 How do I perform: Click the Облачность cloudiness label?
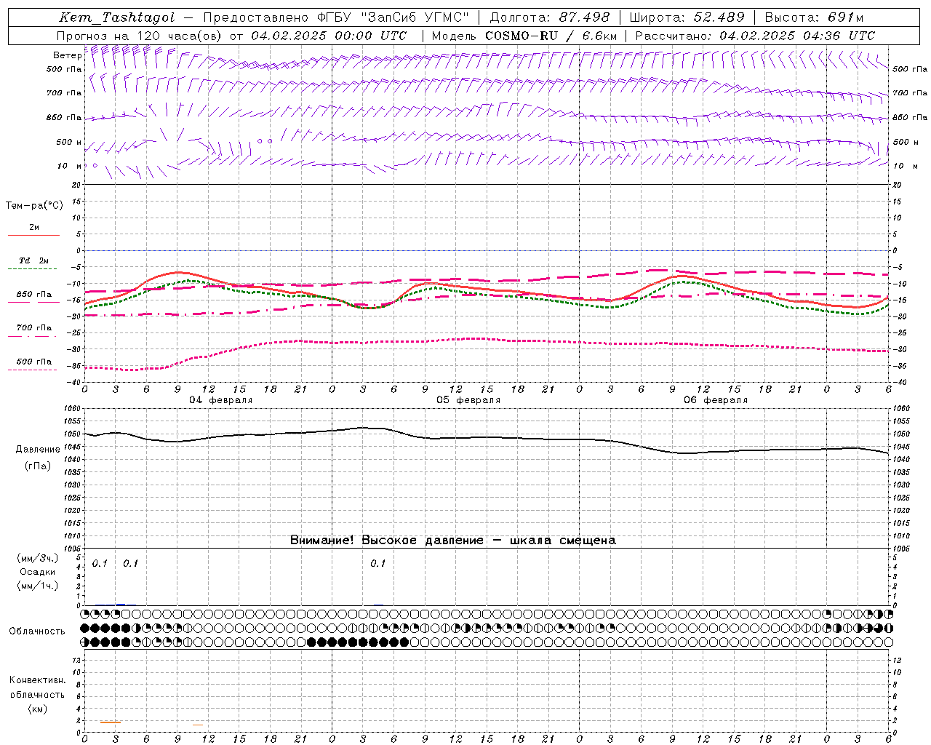point(37,632)
